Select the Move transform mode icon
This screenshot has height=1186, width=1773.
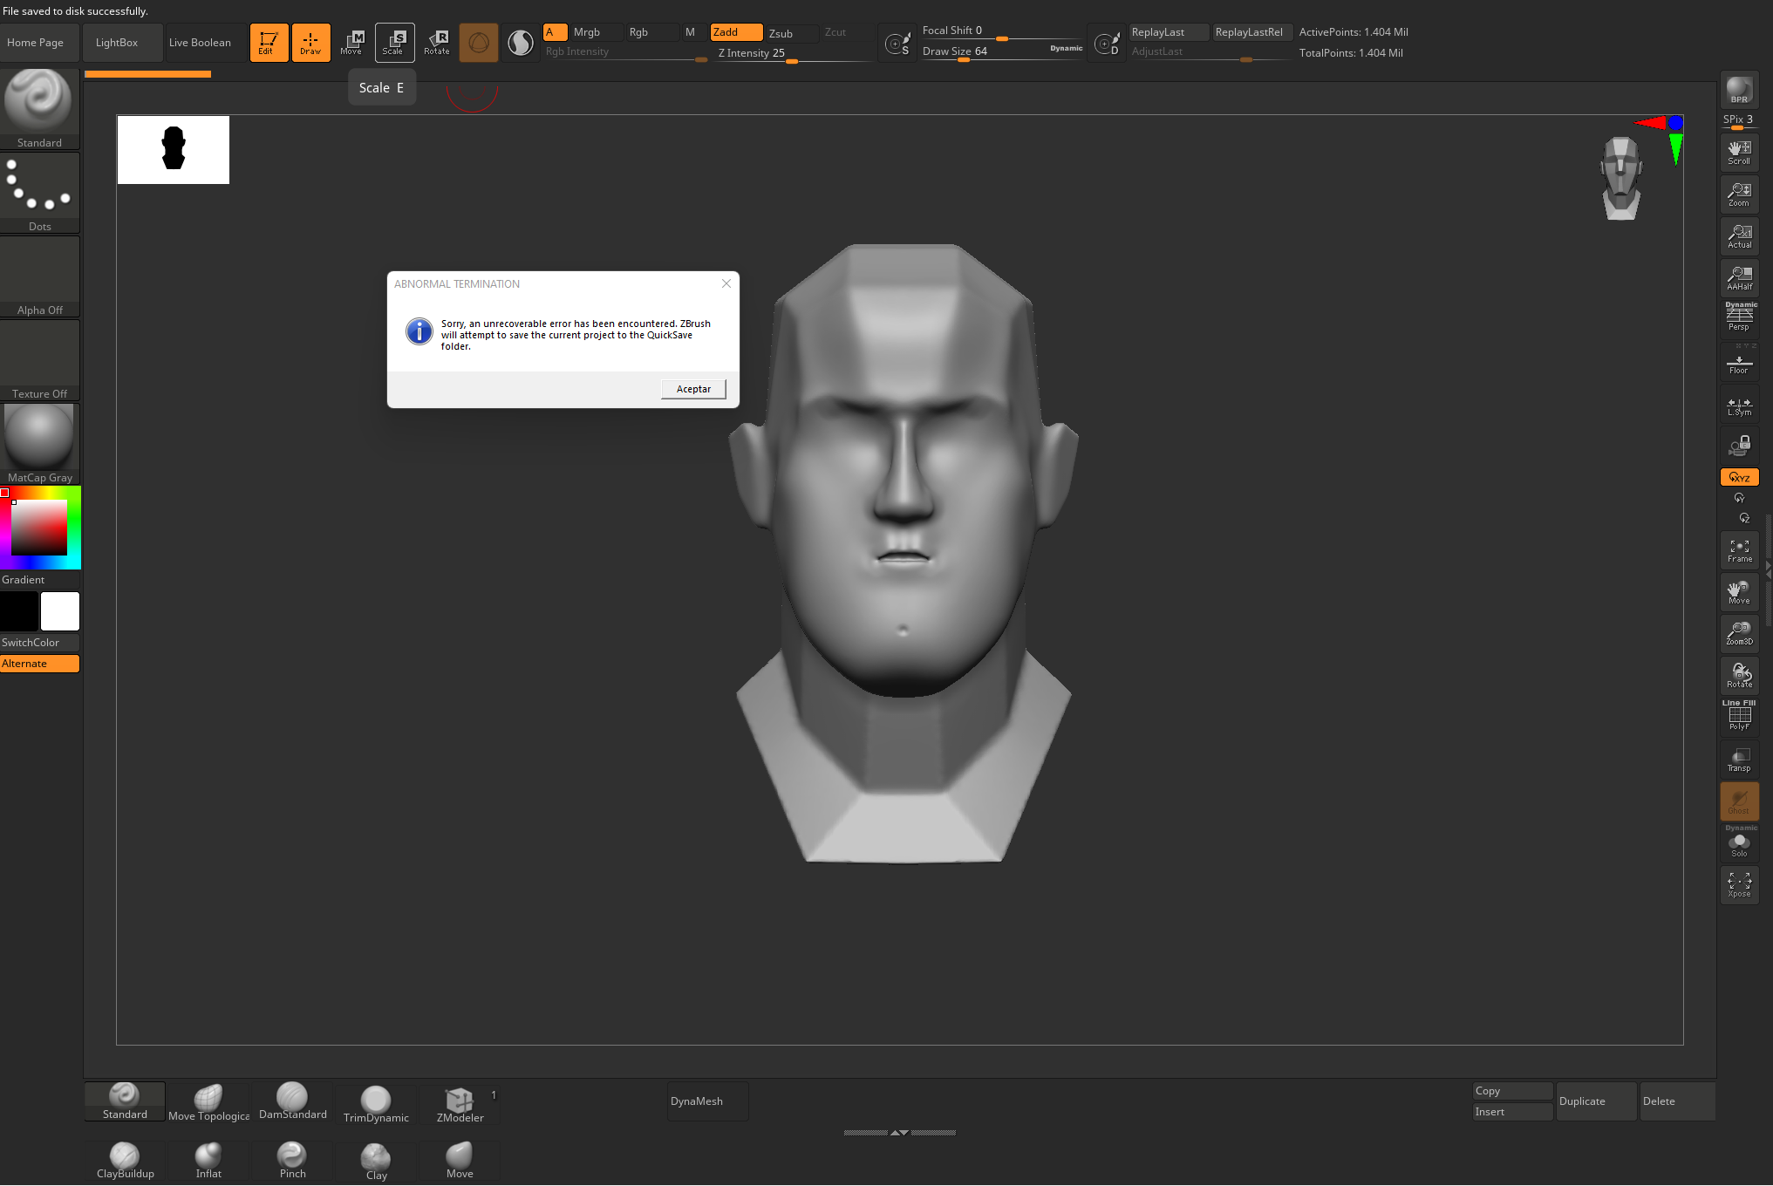351,42
